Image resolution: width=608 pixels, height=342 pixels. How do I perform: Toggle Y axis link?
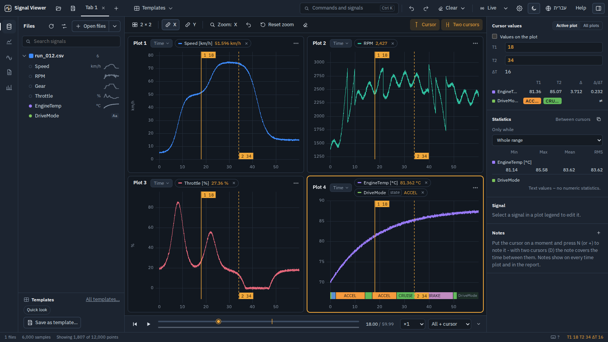pyautogui.click(x=190, y=25)
